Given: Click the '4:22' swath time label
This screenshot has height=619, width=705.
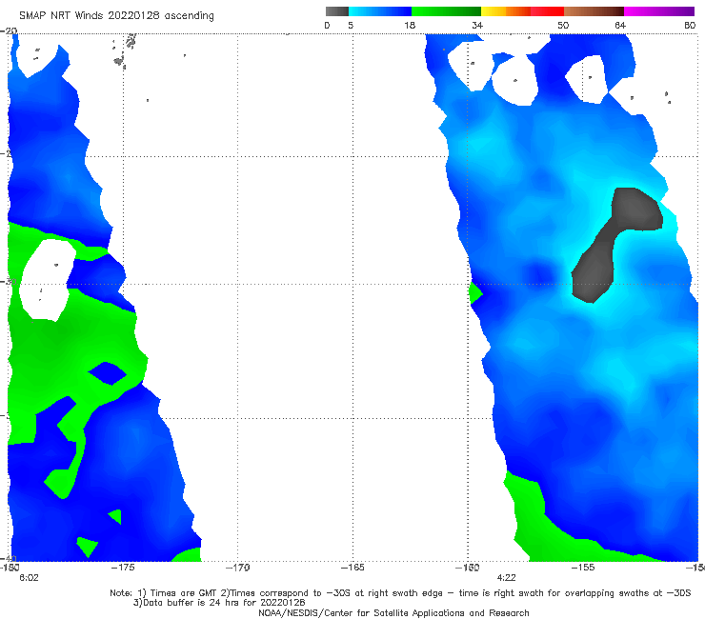Looking at the screenshot, I should tap(506, 578).
